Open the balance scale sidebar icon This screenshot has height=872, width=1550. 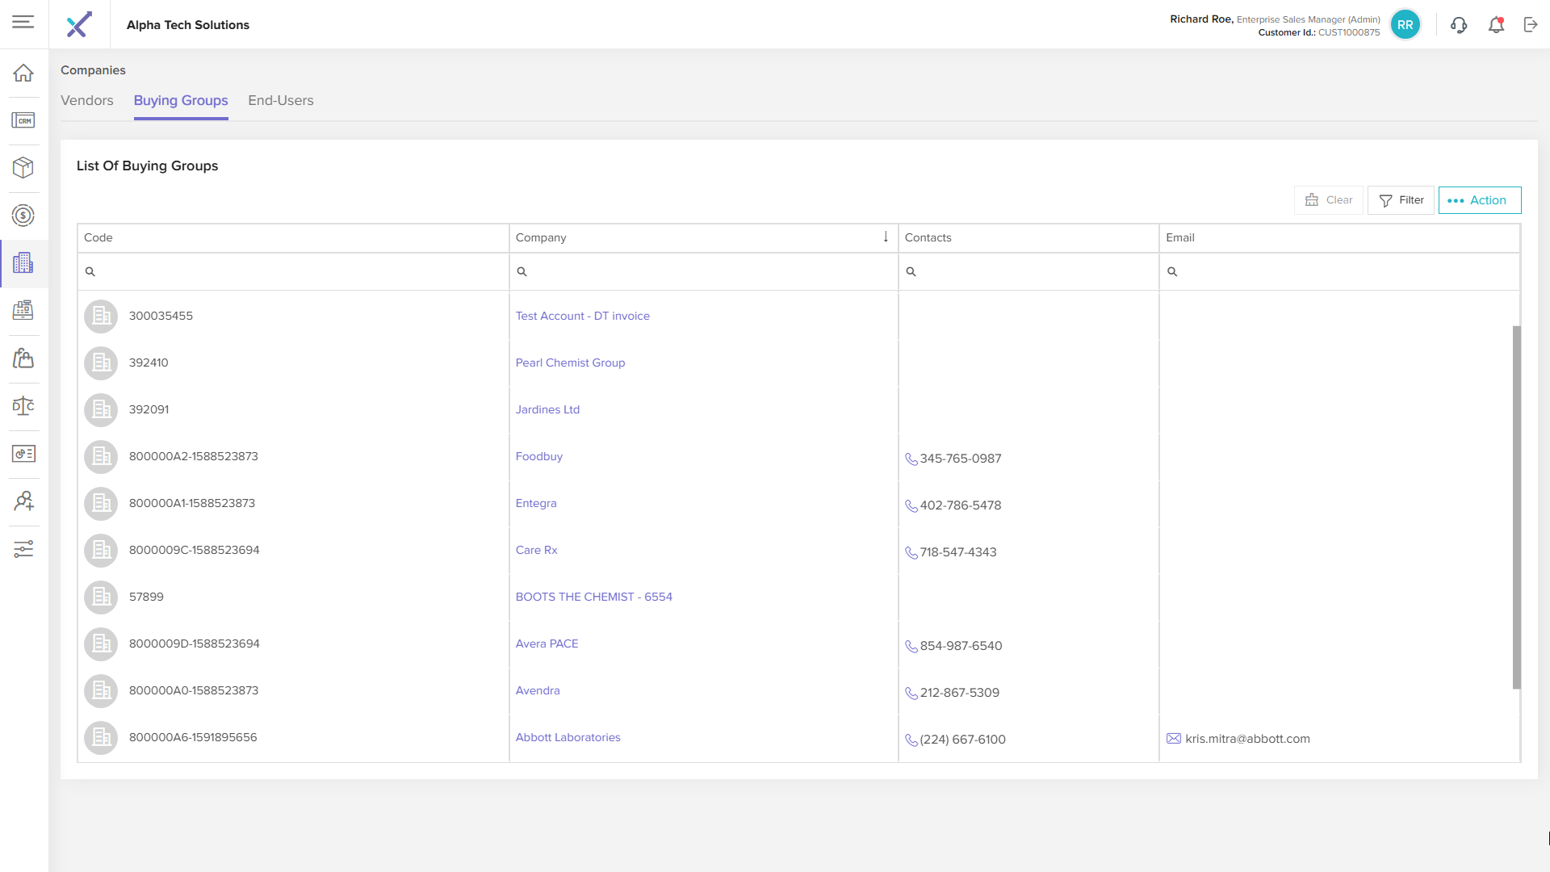(23, 406)
